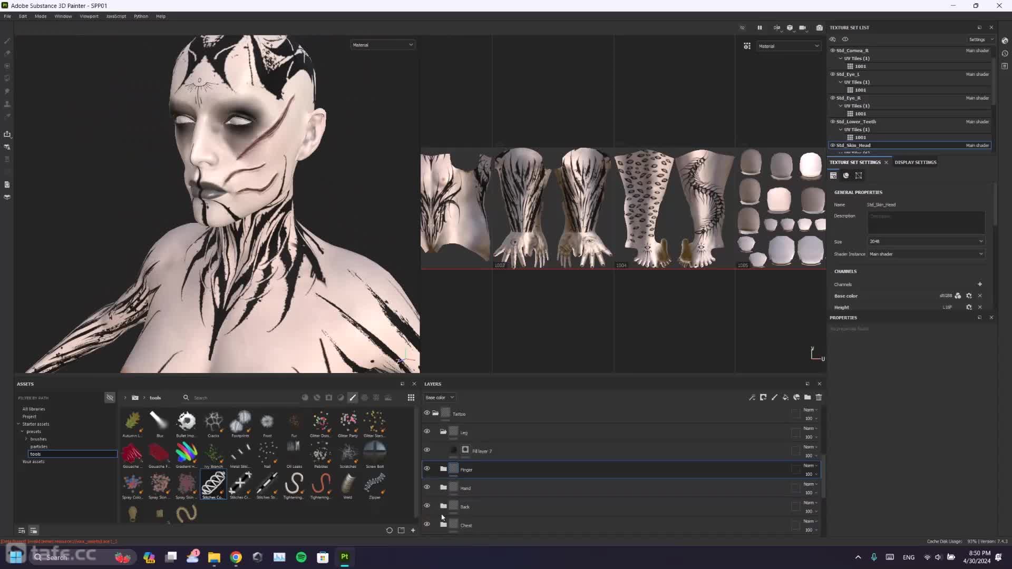The image size is (1012, 569).
Task: Open Chrome from the taskbar
Action: coord(236,557)
